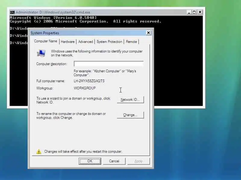
Task: Switch to the Hardware tab
Action: tap(67, 42)
